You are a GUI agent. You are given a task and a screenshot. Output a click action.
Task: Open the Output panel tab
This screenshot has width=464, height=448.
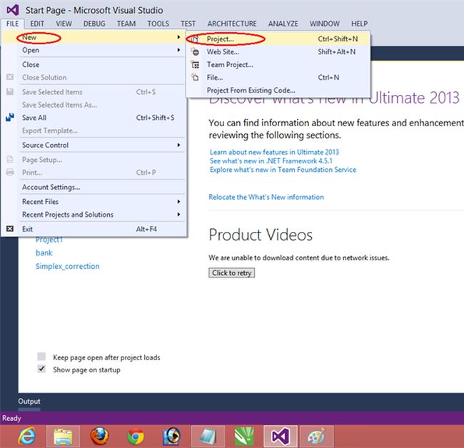tap(29, 402)
